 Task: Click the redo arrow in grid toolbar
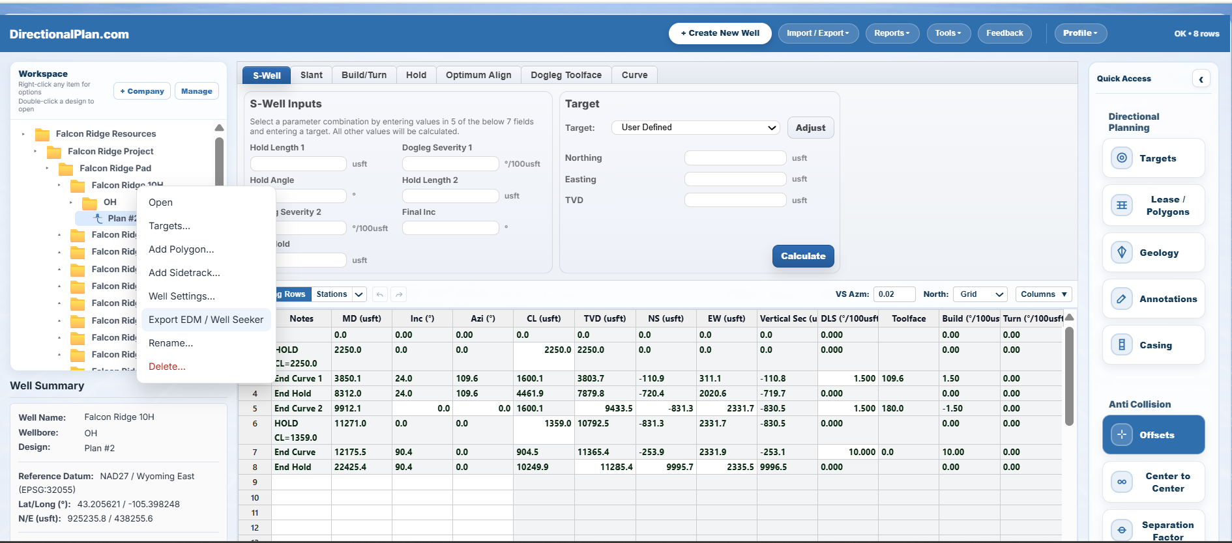click(x=399, y=294)
